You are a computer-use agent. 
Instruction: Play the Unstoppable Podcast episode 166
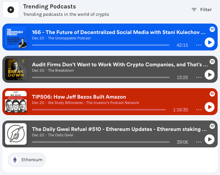point(209,42)
